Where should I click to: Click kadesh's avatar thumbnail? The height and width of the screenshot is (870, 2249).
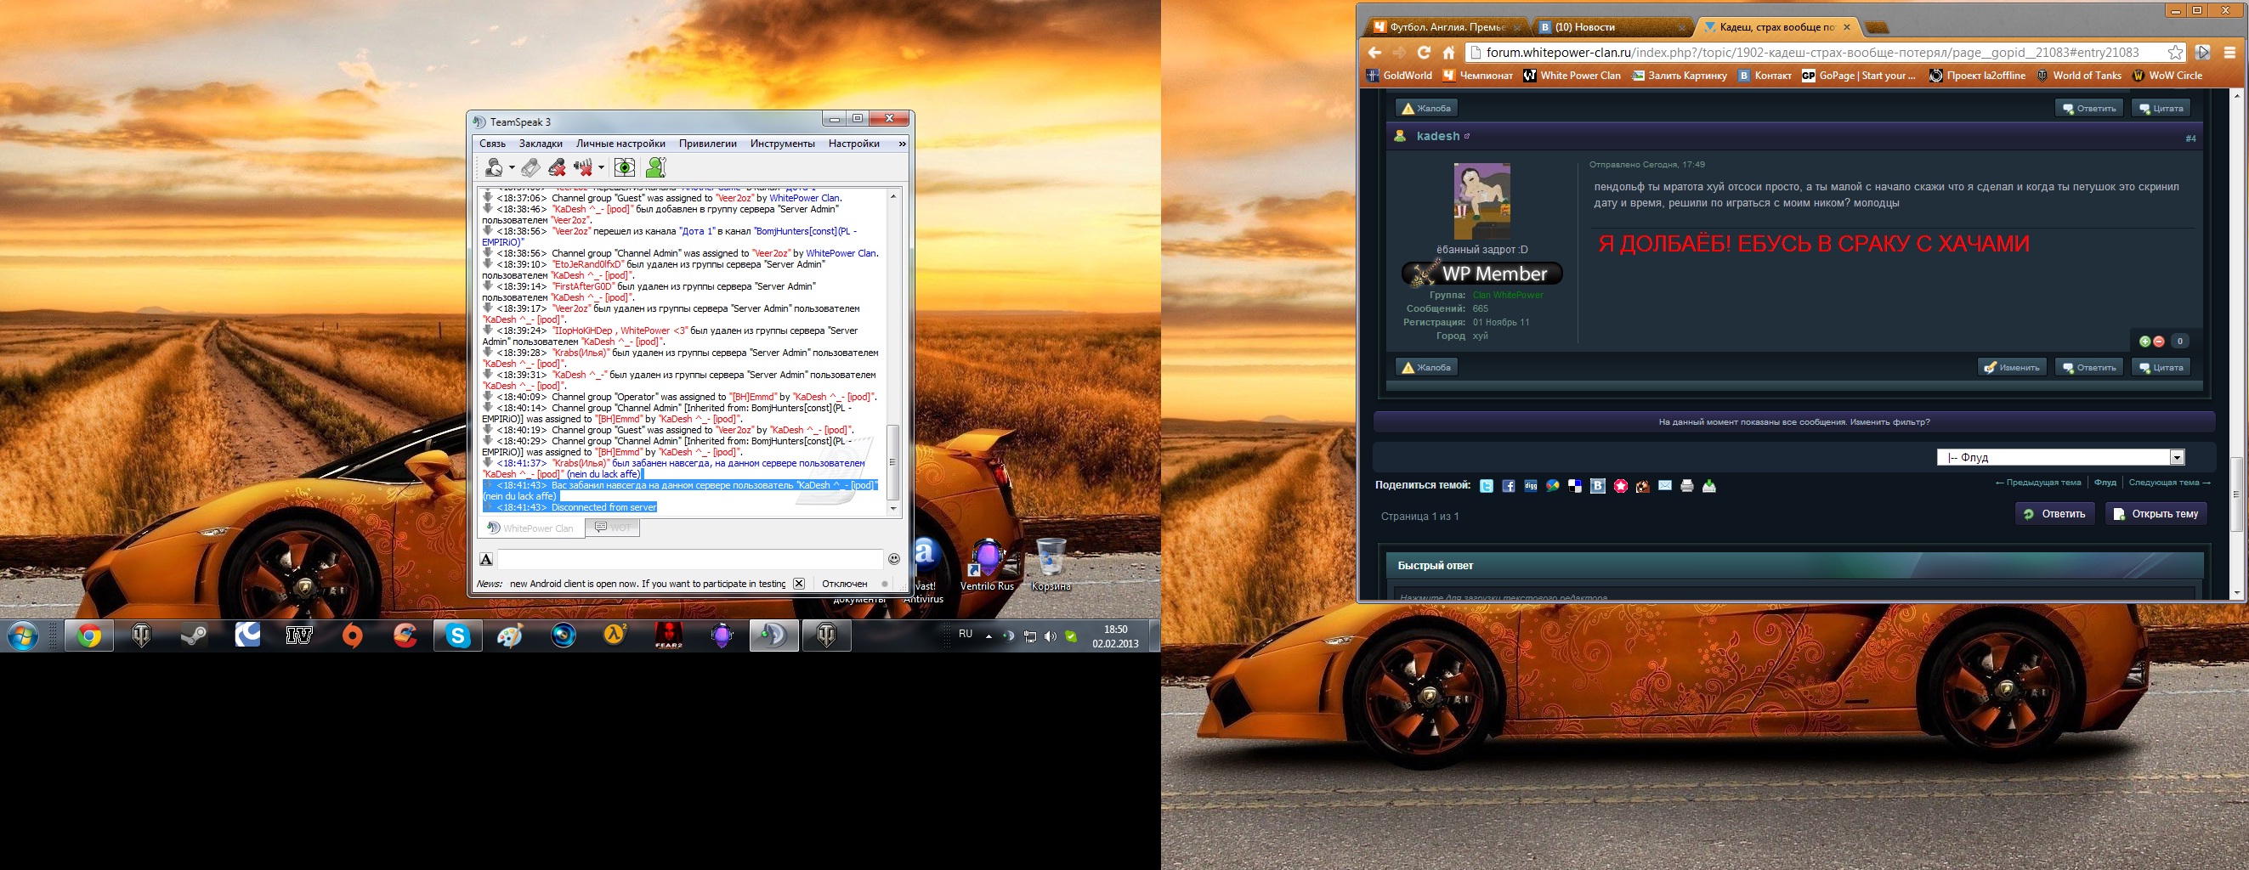pyautogui.click(x=1481, y=201)
